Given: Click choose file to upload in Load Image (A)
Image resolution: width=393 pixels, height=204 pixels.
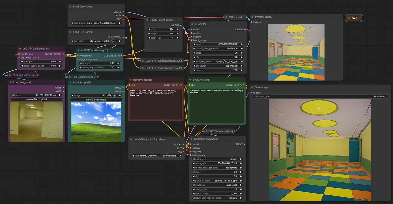Looking at the screenshot, I should (36, 99).
